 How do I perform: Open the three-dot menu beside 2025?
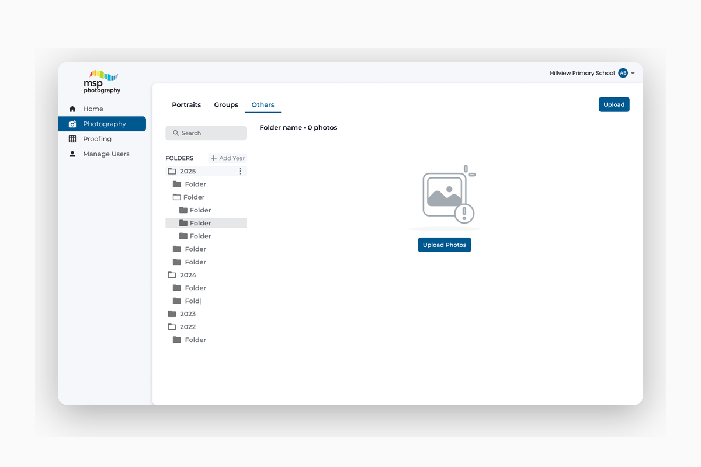240,171
